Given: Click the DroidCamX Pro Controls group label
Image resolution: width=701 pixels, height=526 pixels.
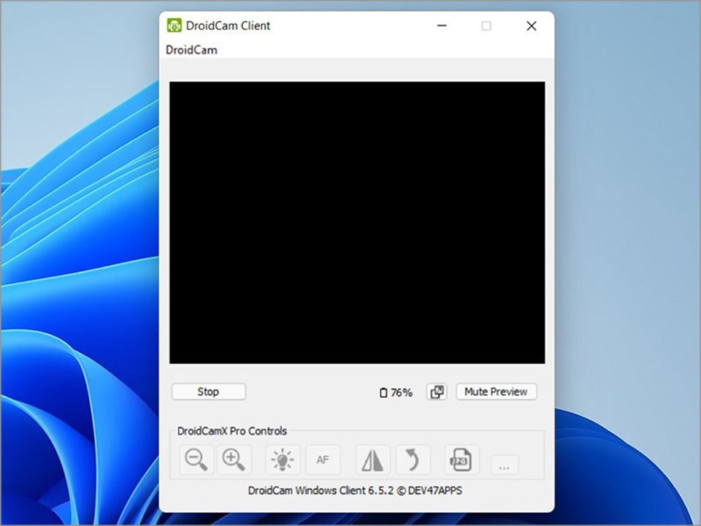Looking at the screenshot, I should pyautogui.click(x=232, y=431).
